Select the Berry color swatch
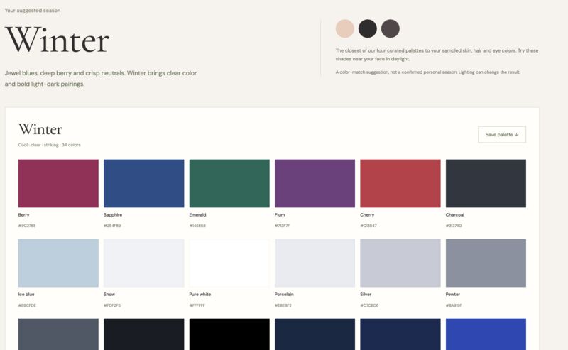 coord(58,183)
